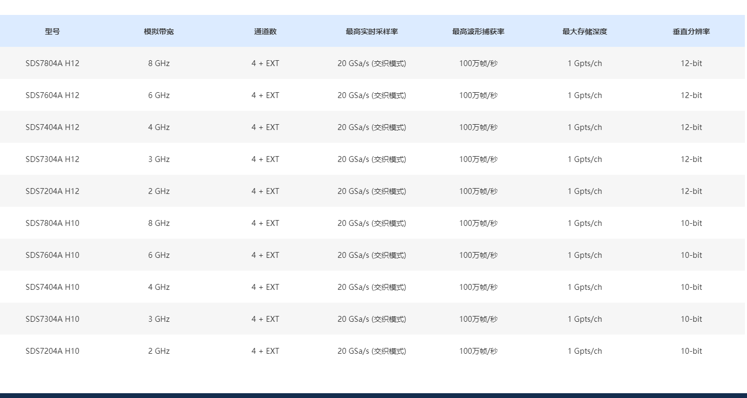Screen dimensions: 747x398
Task: Click 4 + EXT in SDS7404A H12 row
Action: (x=265, y=127)
